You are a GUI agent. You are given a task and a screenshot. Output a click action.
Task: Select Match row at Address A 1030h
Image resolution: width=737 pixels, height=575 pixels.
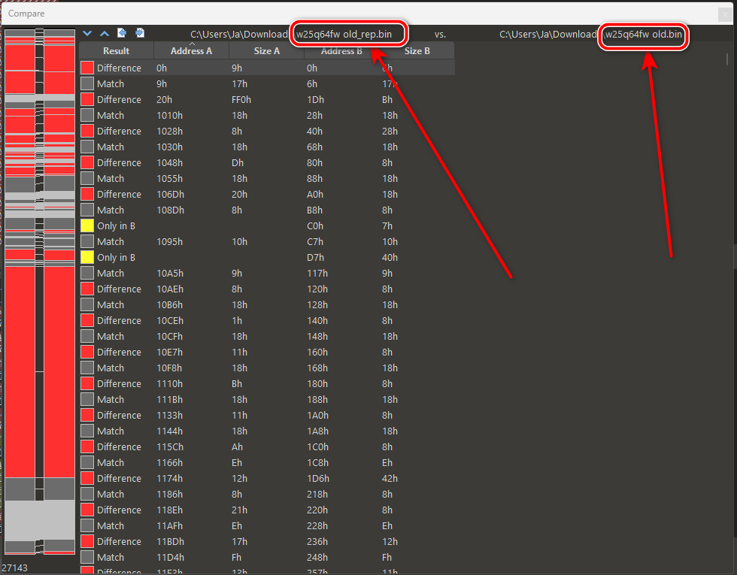point(267,147)
